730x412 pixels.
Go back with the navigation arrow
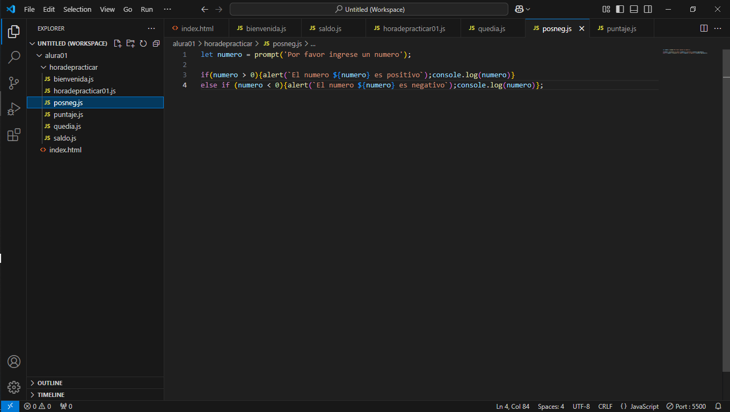pyautogui.click(x=205, y=9)
